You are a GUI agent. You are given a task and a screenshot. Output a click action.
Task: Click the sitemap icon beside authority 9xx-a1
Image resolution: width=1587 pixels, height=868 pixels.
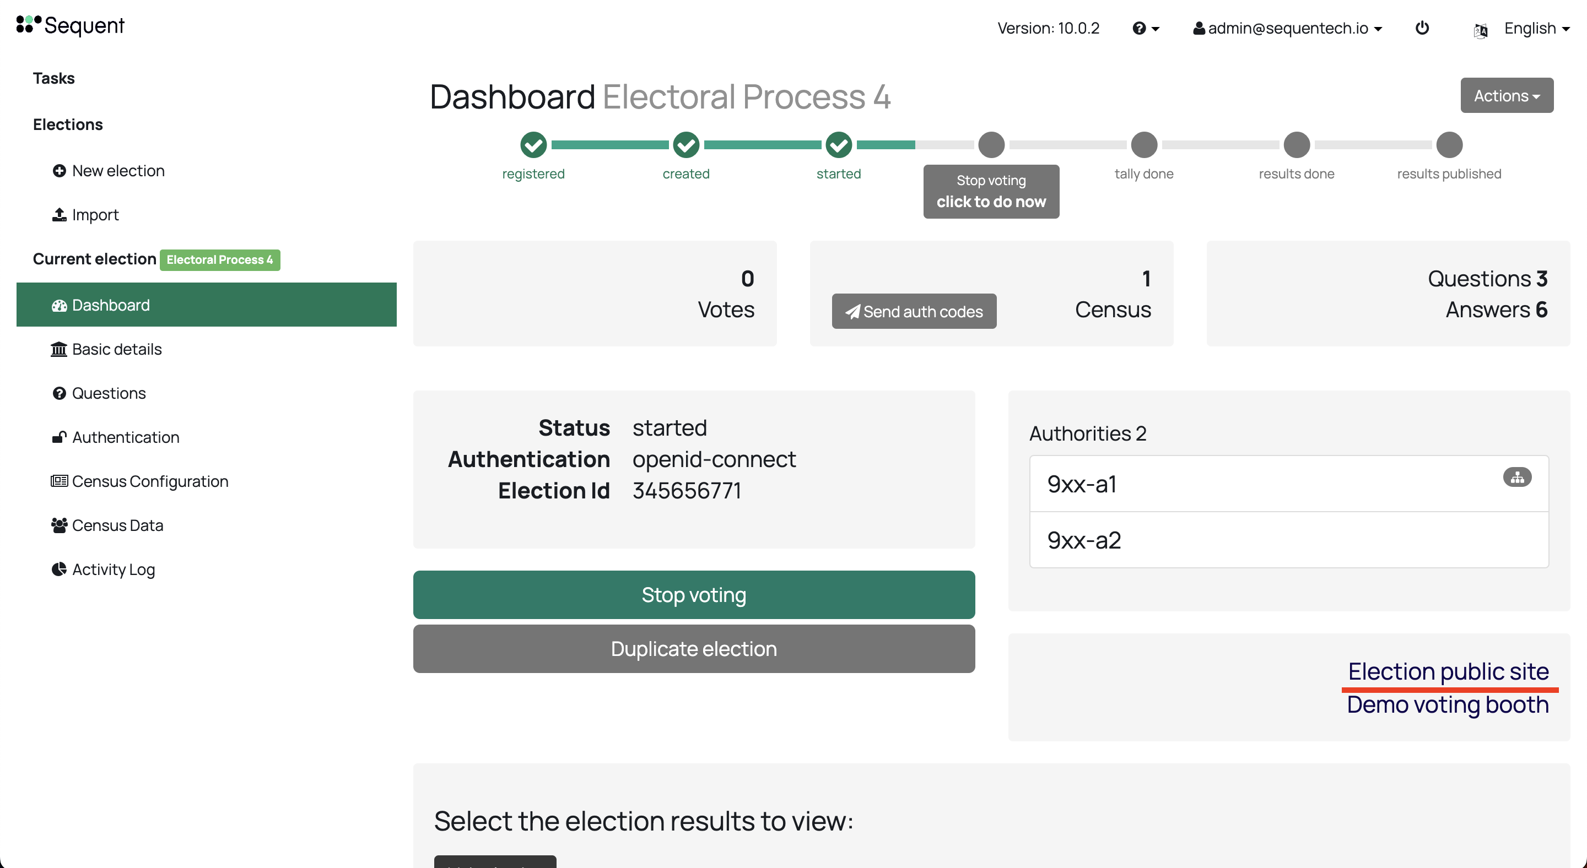pos(1517,477)
